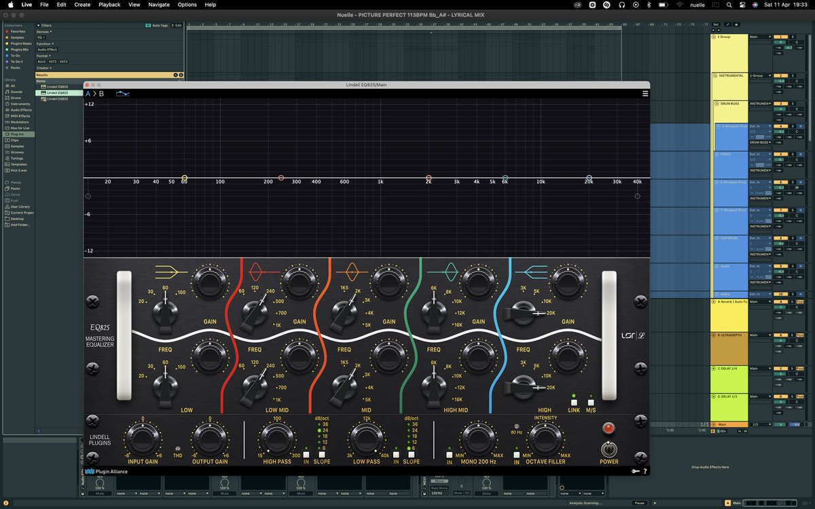Click the INPUT GAIN knob

click(x=142, y=439)
